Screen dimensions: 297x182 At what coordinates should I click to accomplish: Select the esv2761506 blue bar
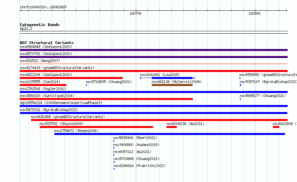pos(154,92)
